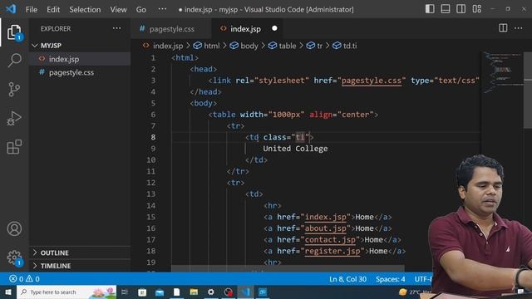The width and height of the screenshot is (532, 299).
Task: Open File Explorer from the taskbar
Action: [194, 292]
